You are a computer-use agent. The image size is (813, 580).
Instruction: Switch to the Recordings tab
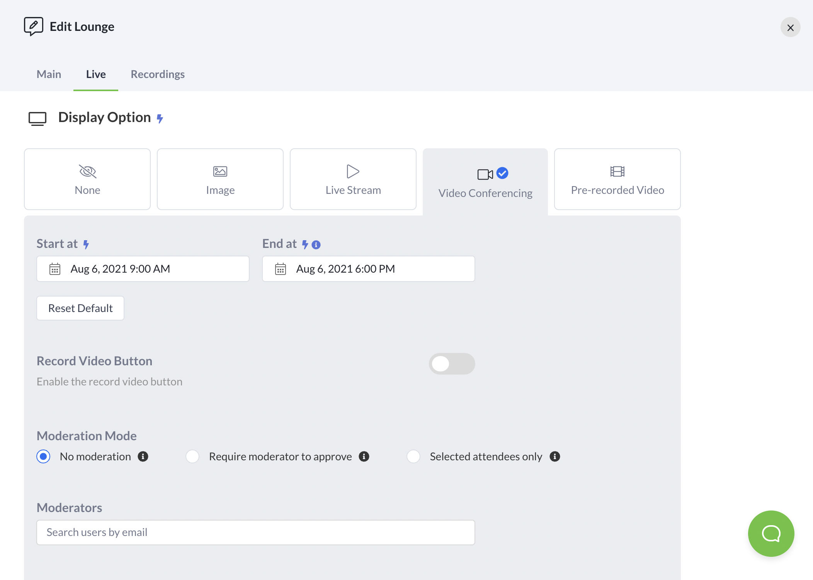pyautogui.click(x=158, y=74)
